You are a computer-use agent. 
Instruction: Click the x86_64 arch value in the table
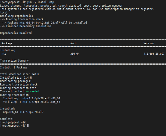[x=75, y=54]
